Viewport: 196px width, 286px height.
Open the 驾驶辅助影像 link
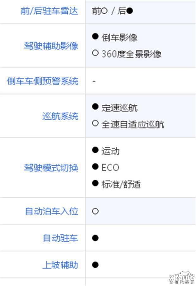[51, 46]
